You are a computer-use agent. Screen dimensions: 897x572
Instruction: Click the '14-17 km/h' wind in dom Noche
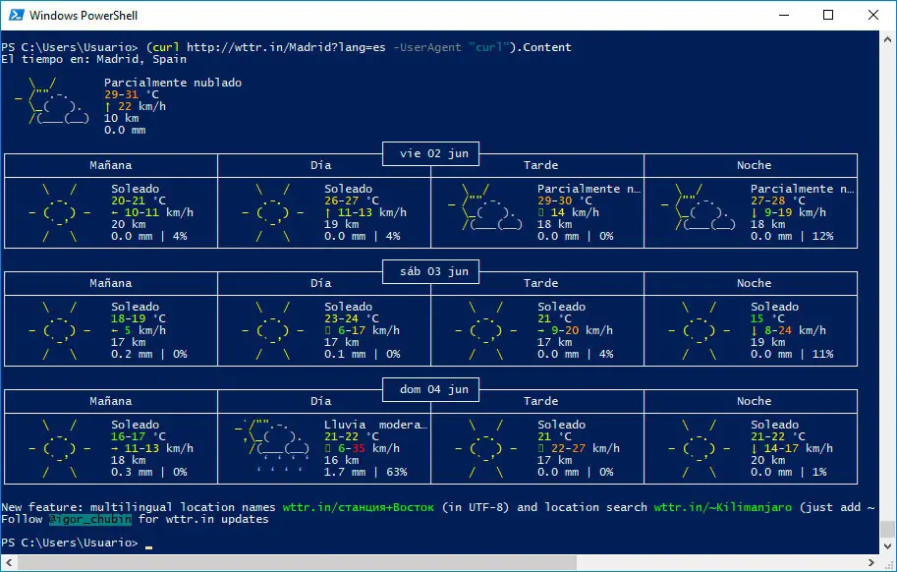[x=792, y=448]
